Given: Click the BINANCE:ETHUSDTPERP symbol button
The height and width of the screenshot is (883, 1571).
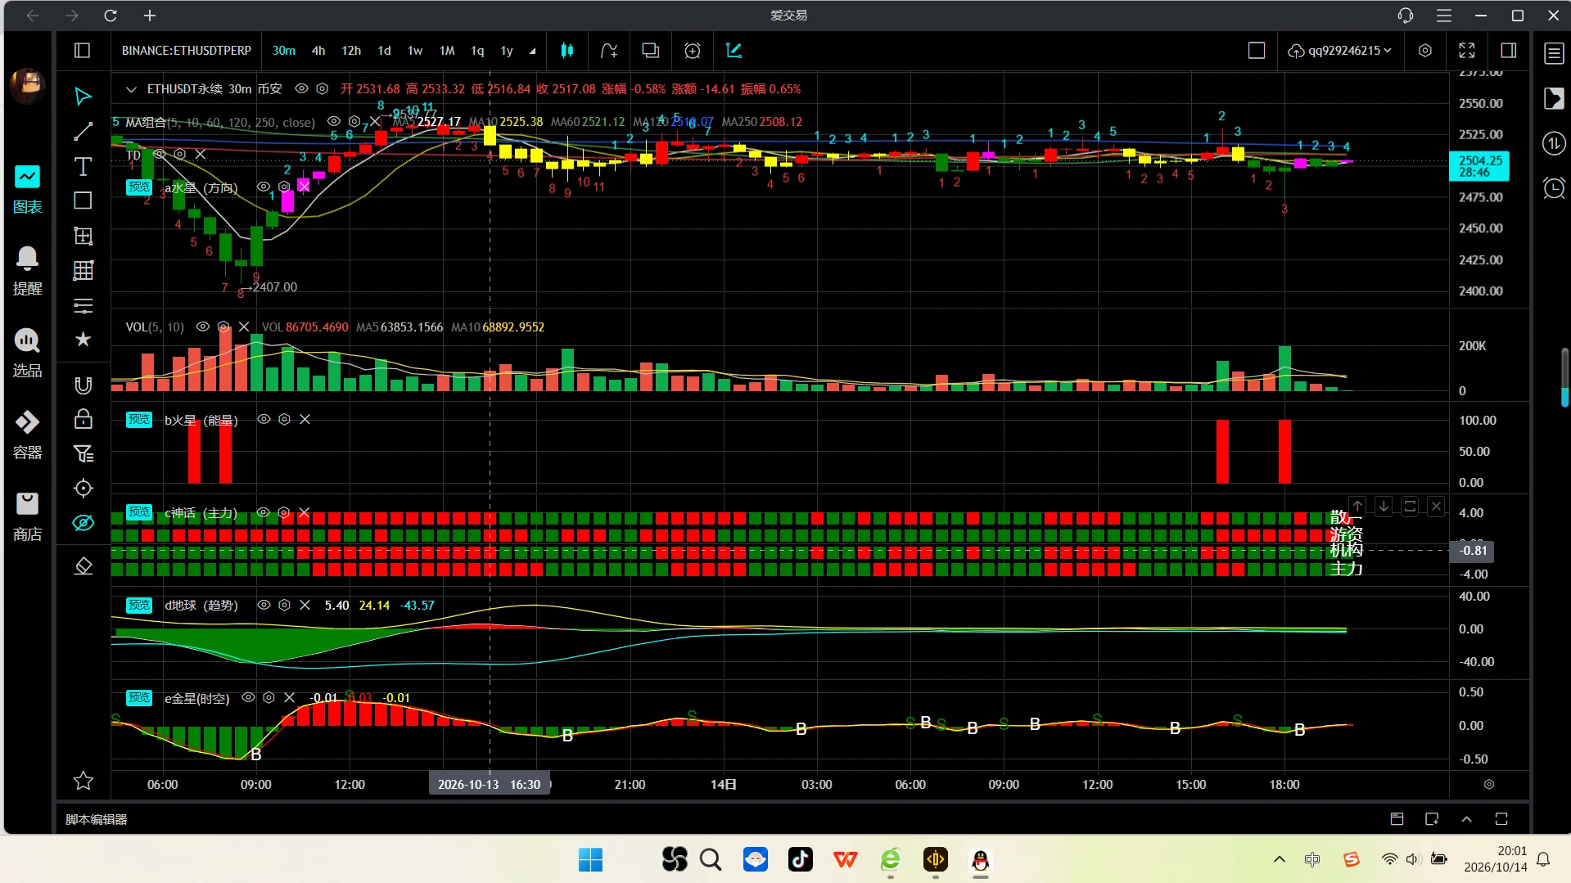Looking at the screenshot, I should tap(187, 51).
